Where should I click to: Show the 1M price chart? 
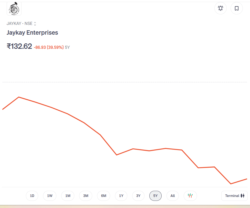pos(68,196)
